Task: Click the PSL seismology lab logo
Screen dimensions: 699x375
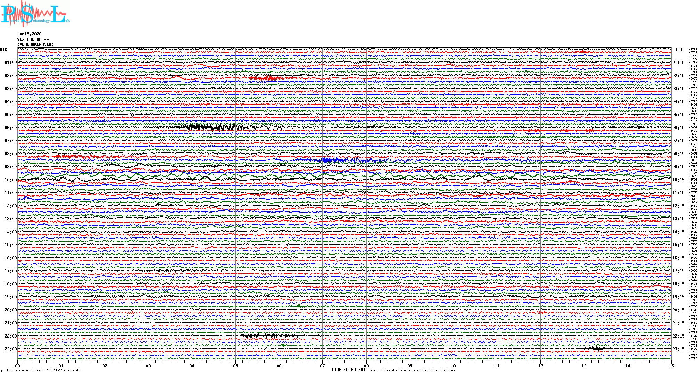Action: click(x=35, y=14)
